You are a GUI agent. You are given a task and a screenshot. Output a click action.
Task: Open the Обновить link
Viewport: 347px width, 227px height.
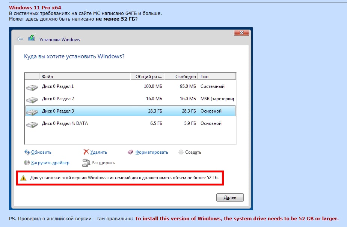coord(41,152)
